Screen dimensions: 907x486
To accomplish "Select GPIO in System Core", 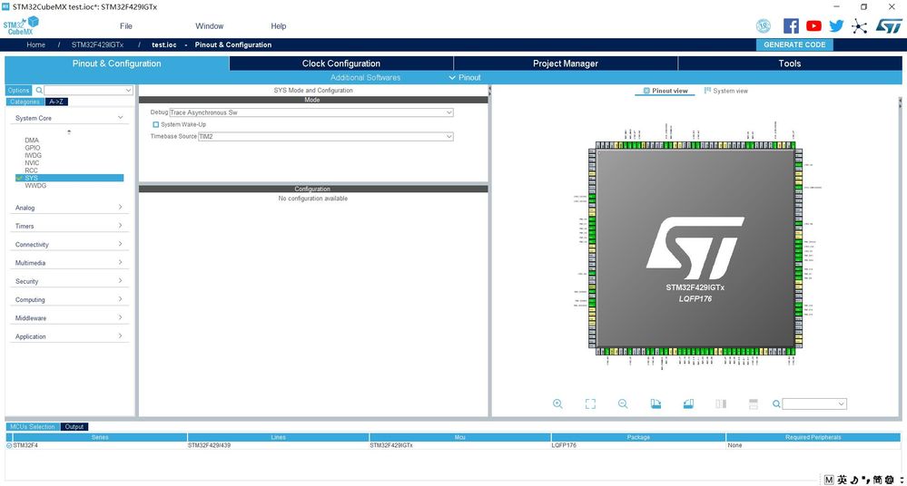I will [33, 148].
